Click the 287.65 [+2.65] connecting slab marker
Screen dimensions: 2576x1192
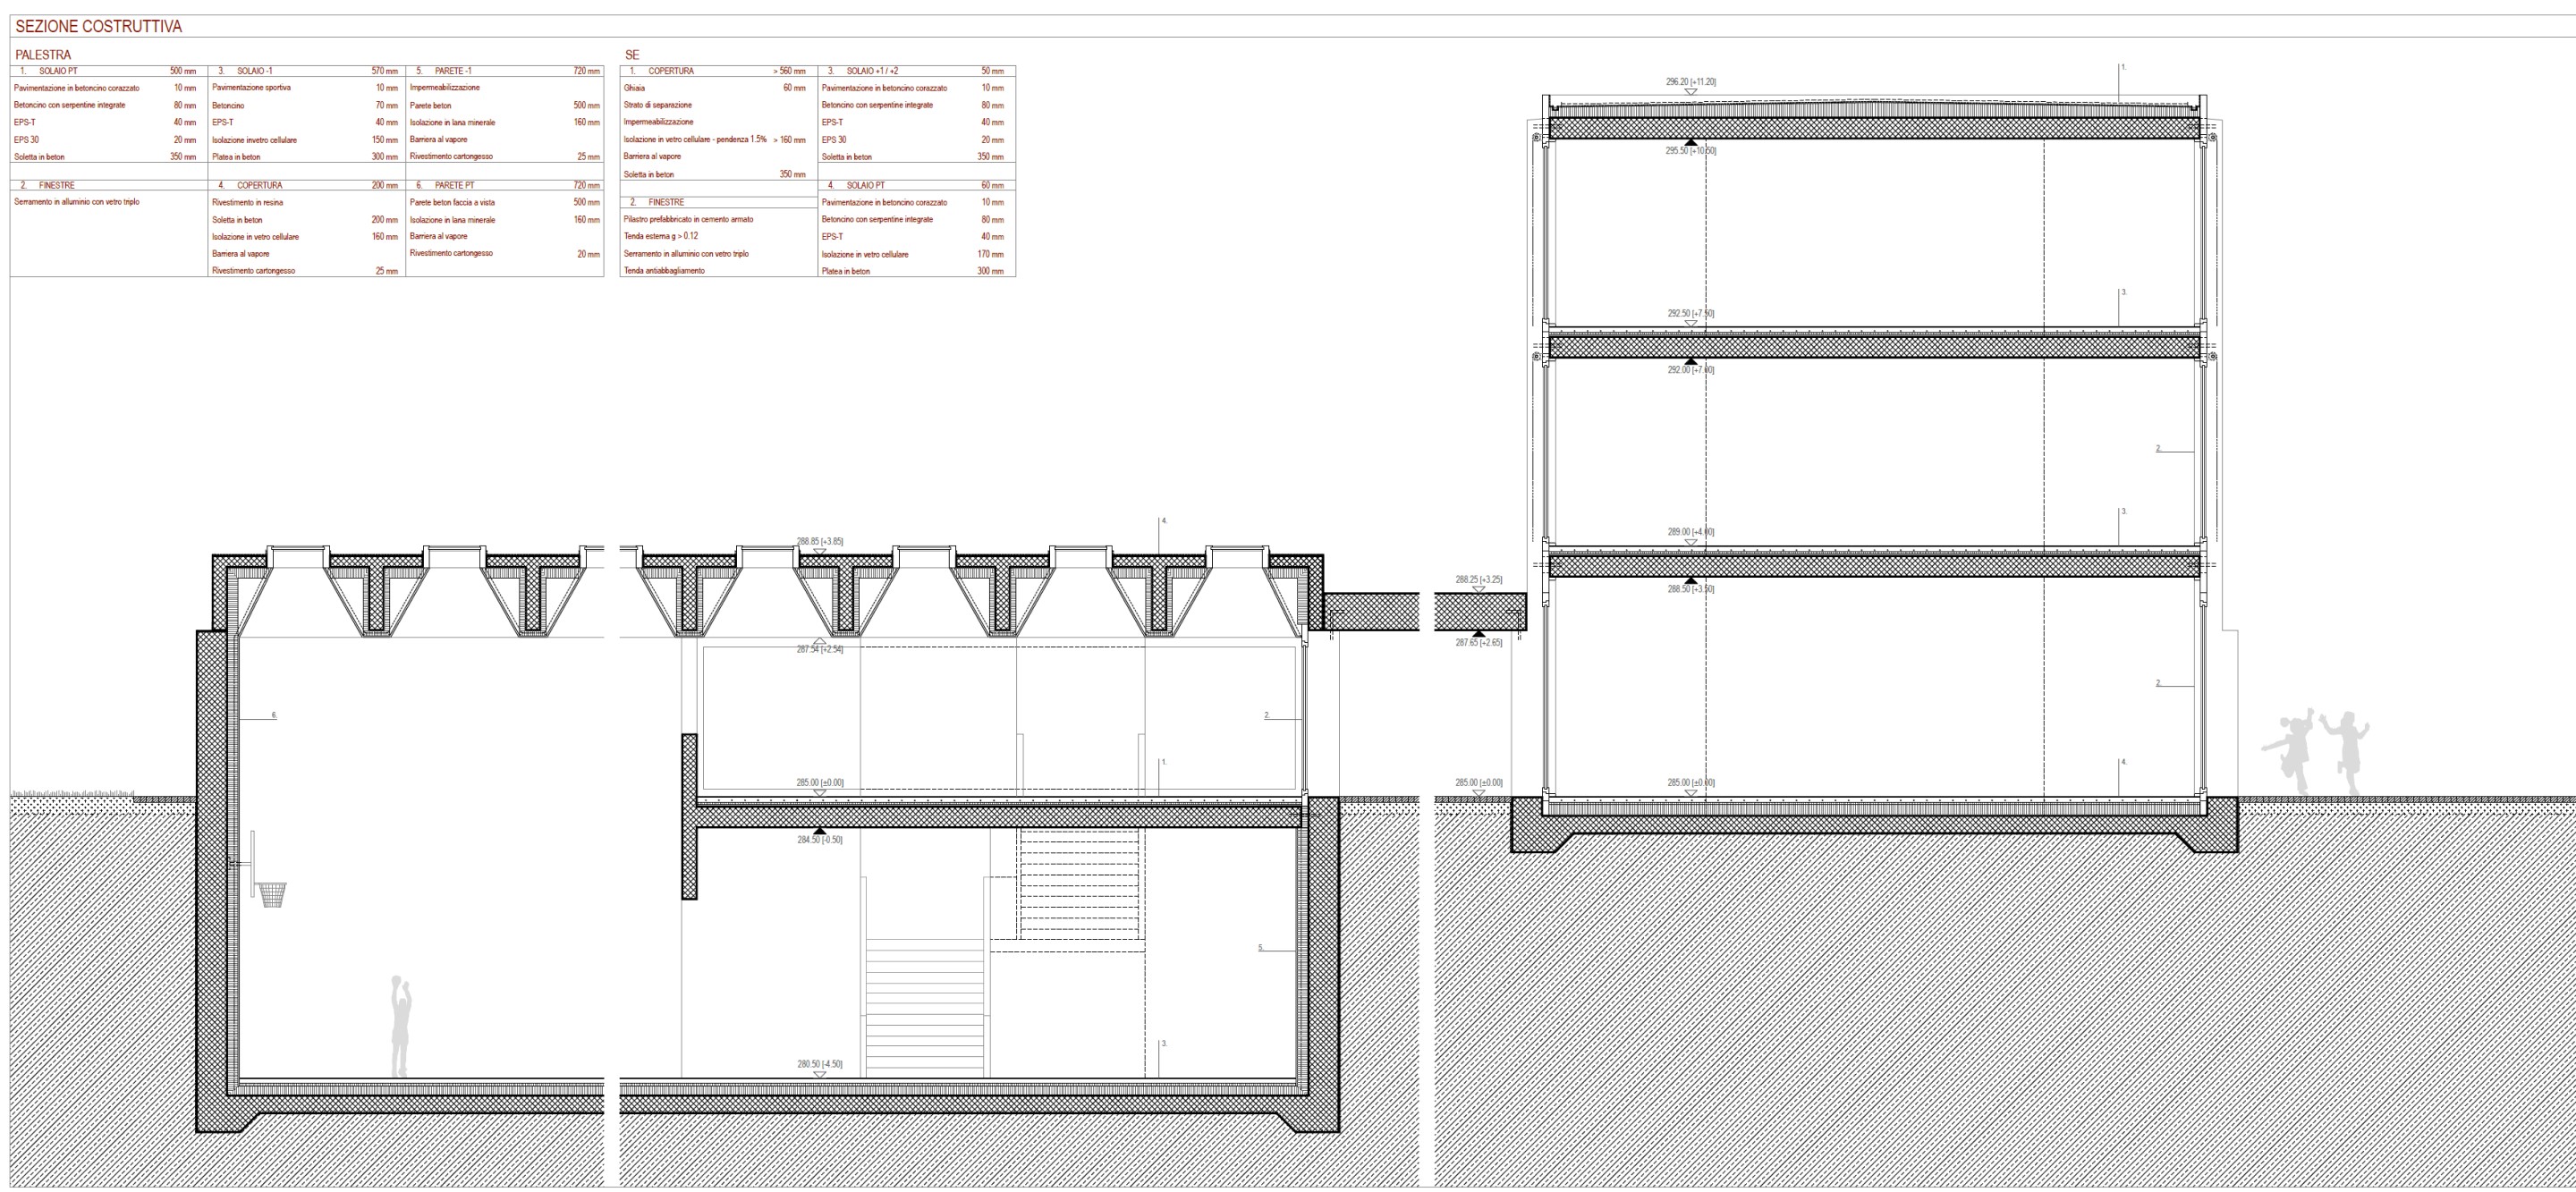coord(1478,642)
